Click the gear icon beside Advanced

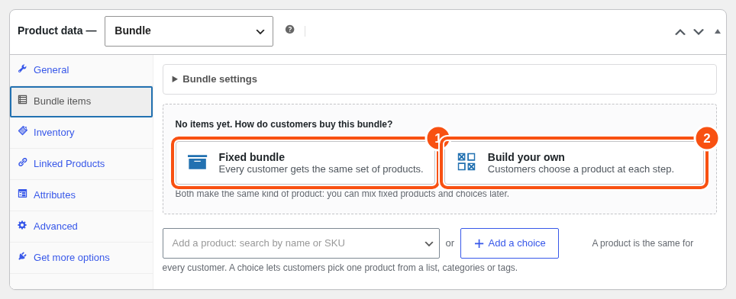pos(22,225)
